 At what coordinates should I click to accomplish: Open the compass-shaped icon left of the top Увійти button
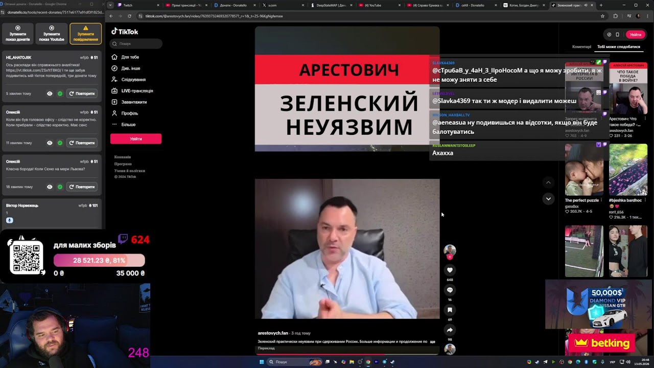(x=609, y=35)
